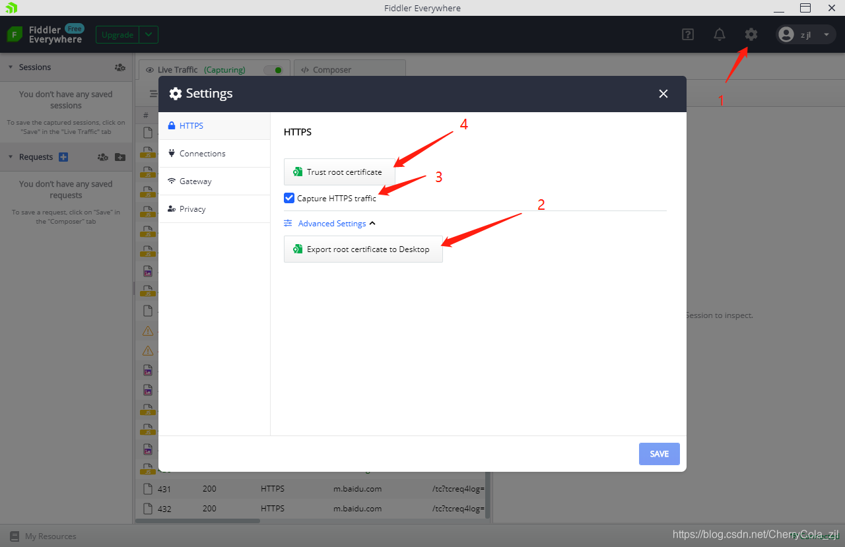Switch to the Composer tab

[x=349, y=69]
